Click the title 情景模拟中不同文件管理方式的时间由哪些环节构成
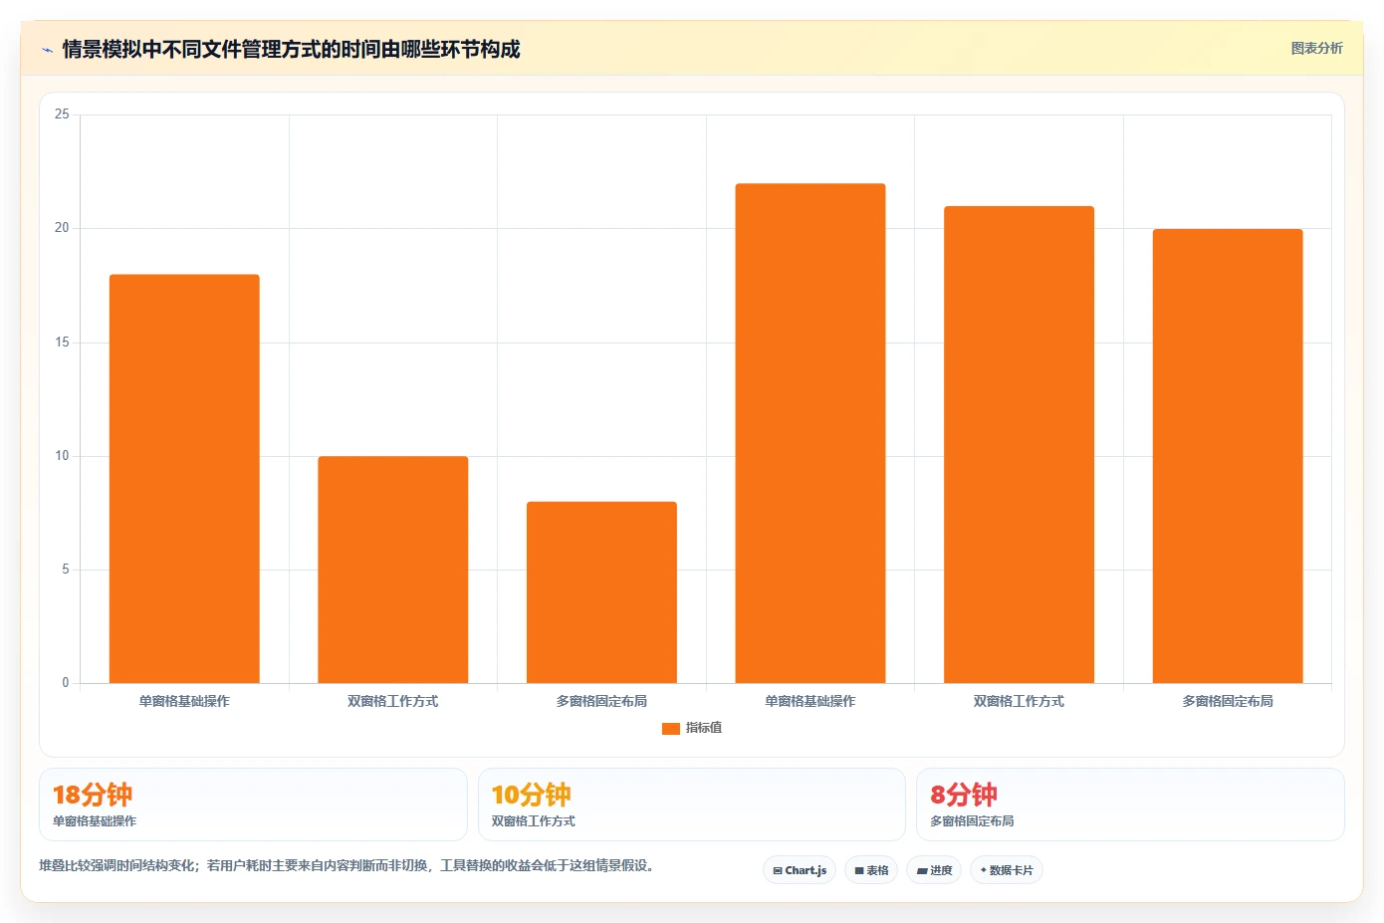 291,49
